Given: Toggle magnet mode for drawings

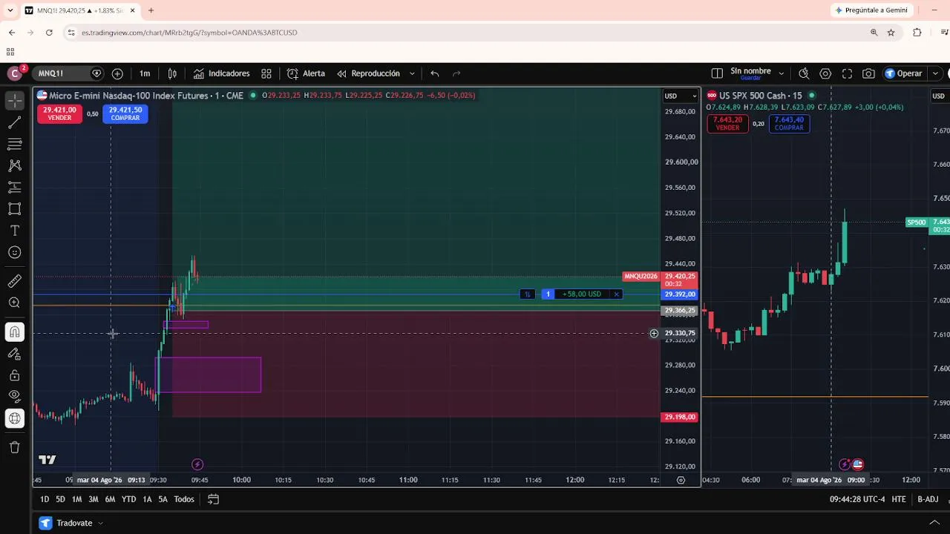Looking at the screenshot, I should [x=15, y=332].
